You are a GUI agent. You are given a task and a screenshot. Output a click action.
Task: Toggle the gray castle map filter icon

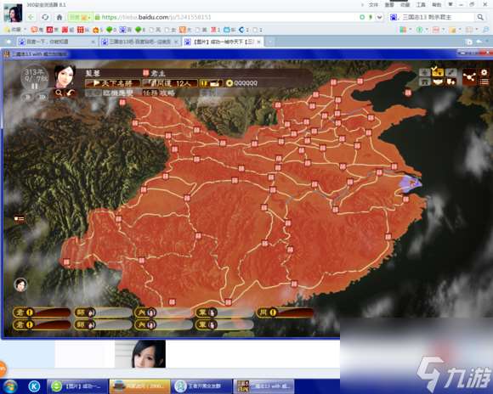[x=424, y=82]
